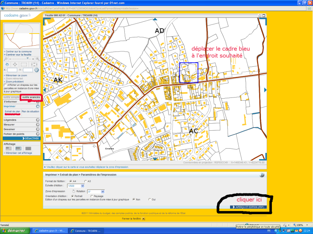
Task: Click the X icon next to Fermer la fenêtre
Action: tap(144, 219)
